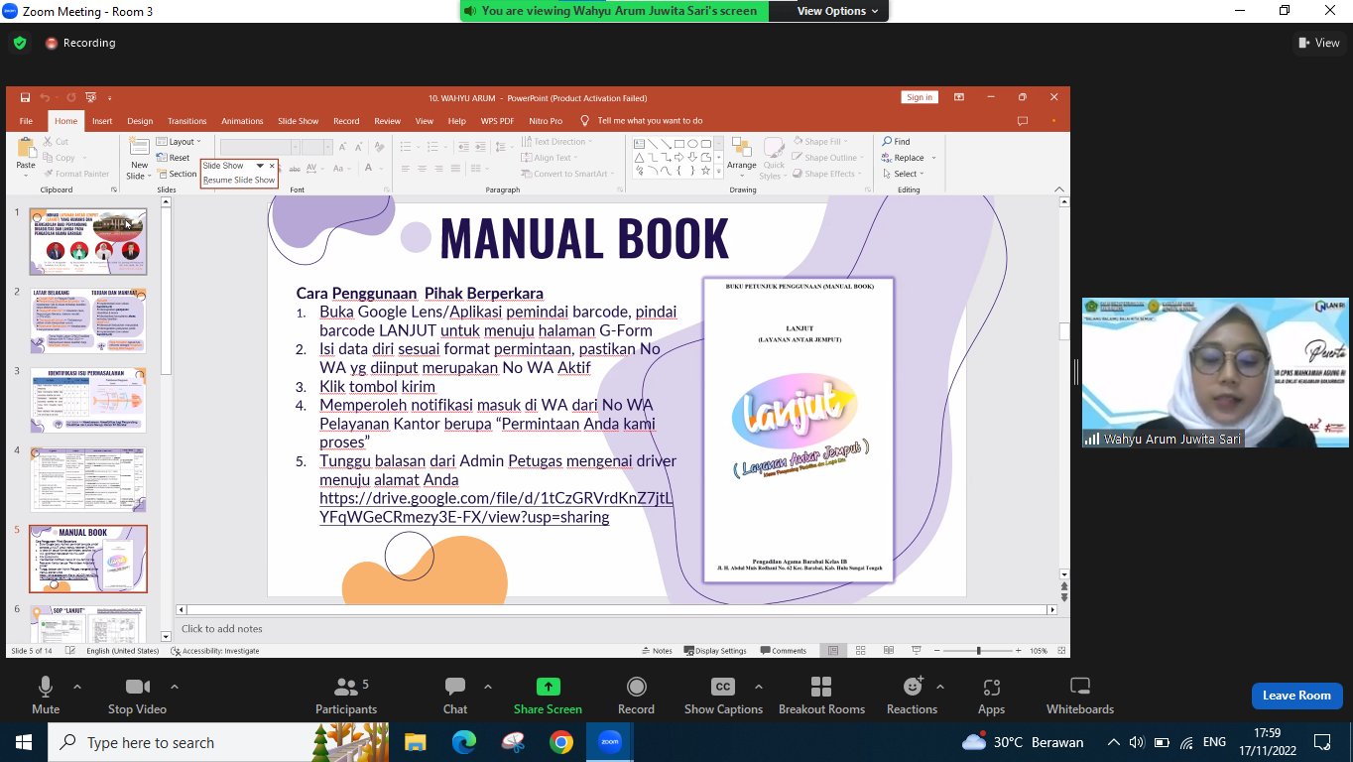Open Breakout Rooms
Screen dimensions: 1353x762
coord(821,695)
